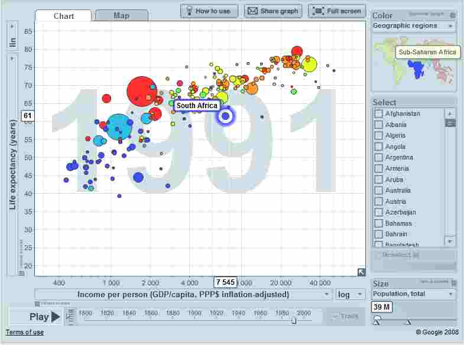Screen dimensions: 464x345
Task: Click the South Africa bubble on chart
Action: pos(225,116)
